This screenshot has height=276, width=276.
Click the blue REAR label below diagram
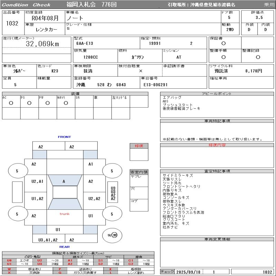click(65, 247)
